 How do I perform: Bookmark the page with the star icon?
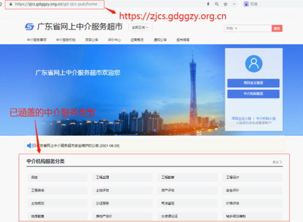tap(225, 4)
